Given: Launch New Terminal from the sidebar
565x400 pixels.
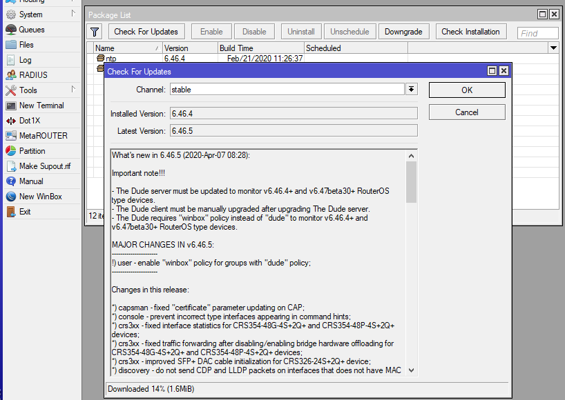Looking at the screenshot, I should click(41, 106).
